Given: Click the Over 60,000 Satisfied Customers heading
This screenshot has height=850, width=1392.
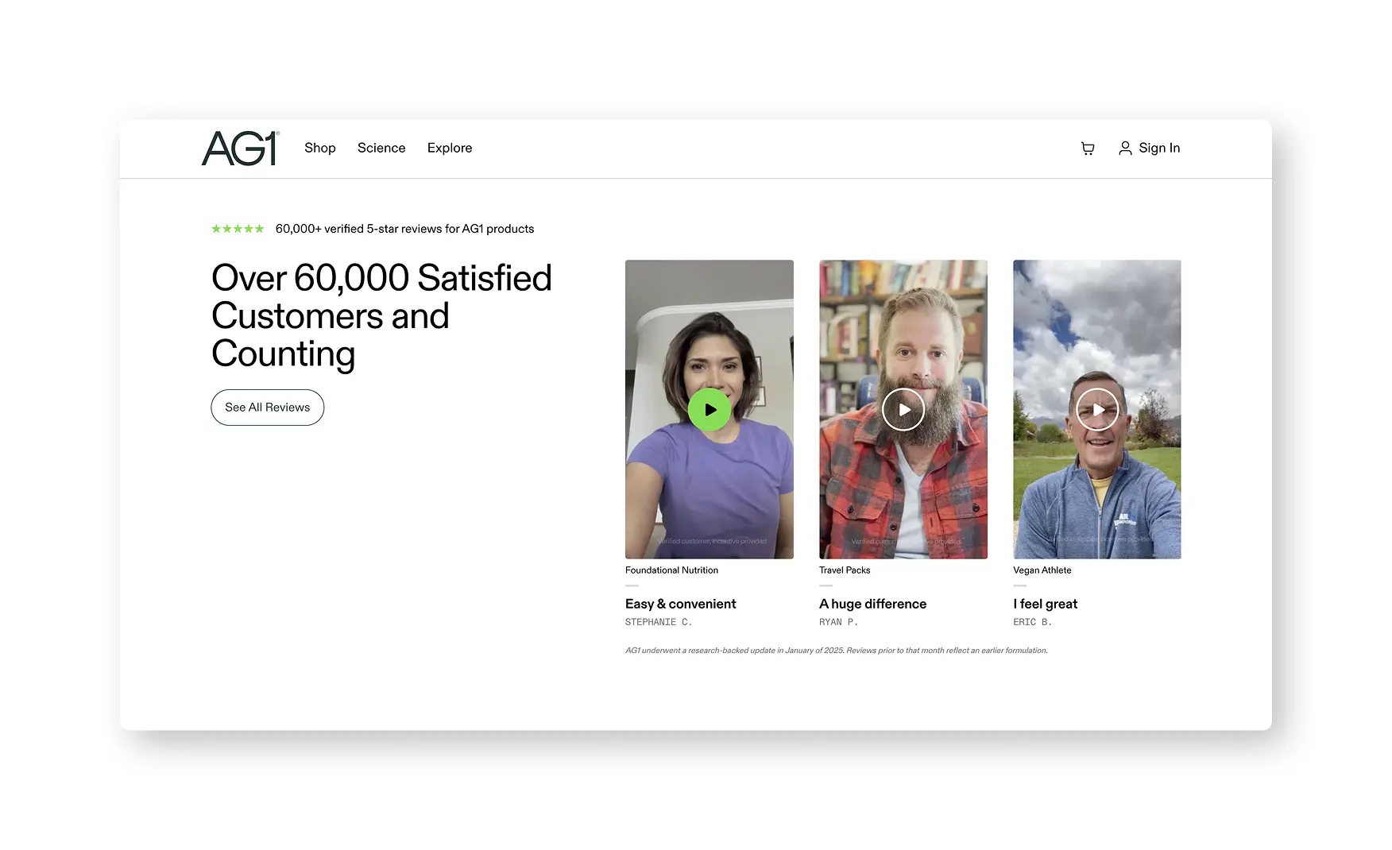Looking at the screenshot, I should click(x=381, y=316).
